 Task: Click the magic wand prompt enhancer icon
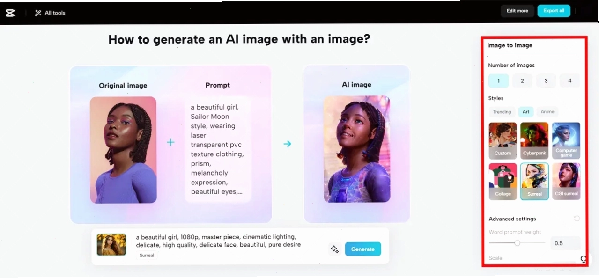click(x=334, y=249)
